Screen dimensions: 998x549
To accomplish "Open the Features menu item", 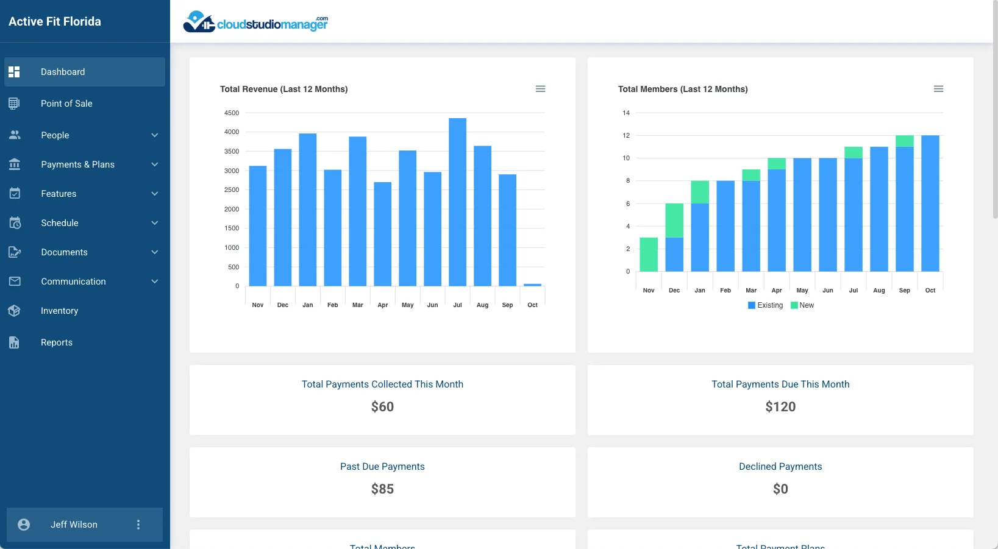I will [x=59, y=194].
